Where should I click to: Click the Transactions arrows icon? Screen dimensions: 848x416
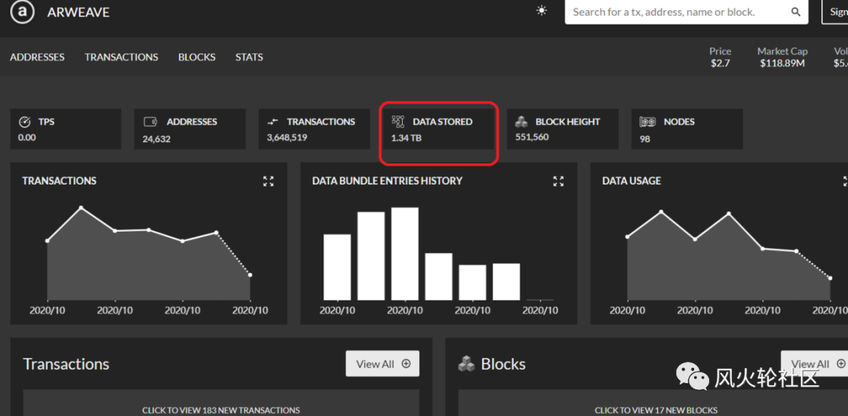click(273, 122)
